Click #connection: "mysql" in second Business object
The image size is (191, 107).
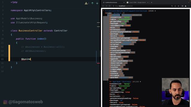120,84
